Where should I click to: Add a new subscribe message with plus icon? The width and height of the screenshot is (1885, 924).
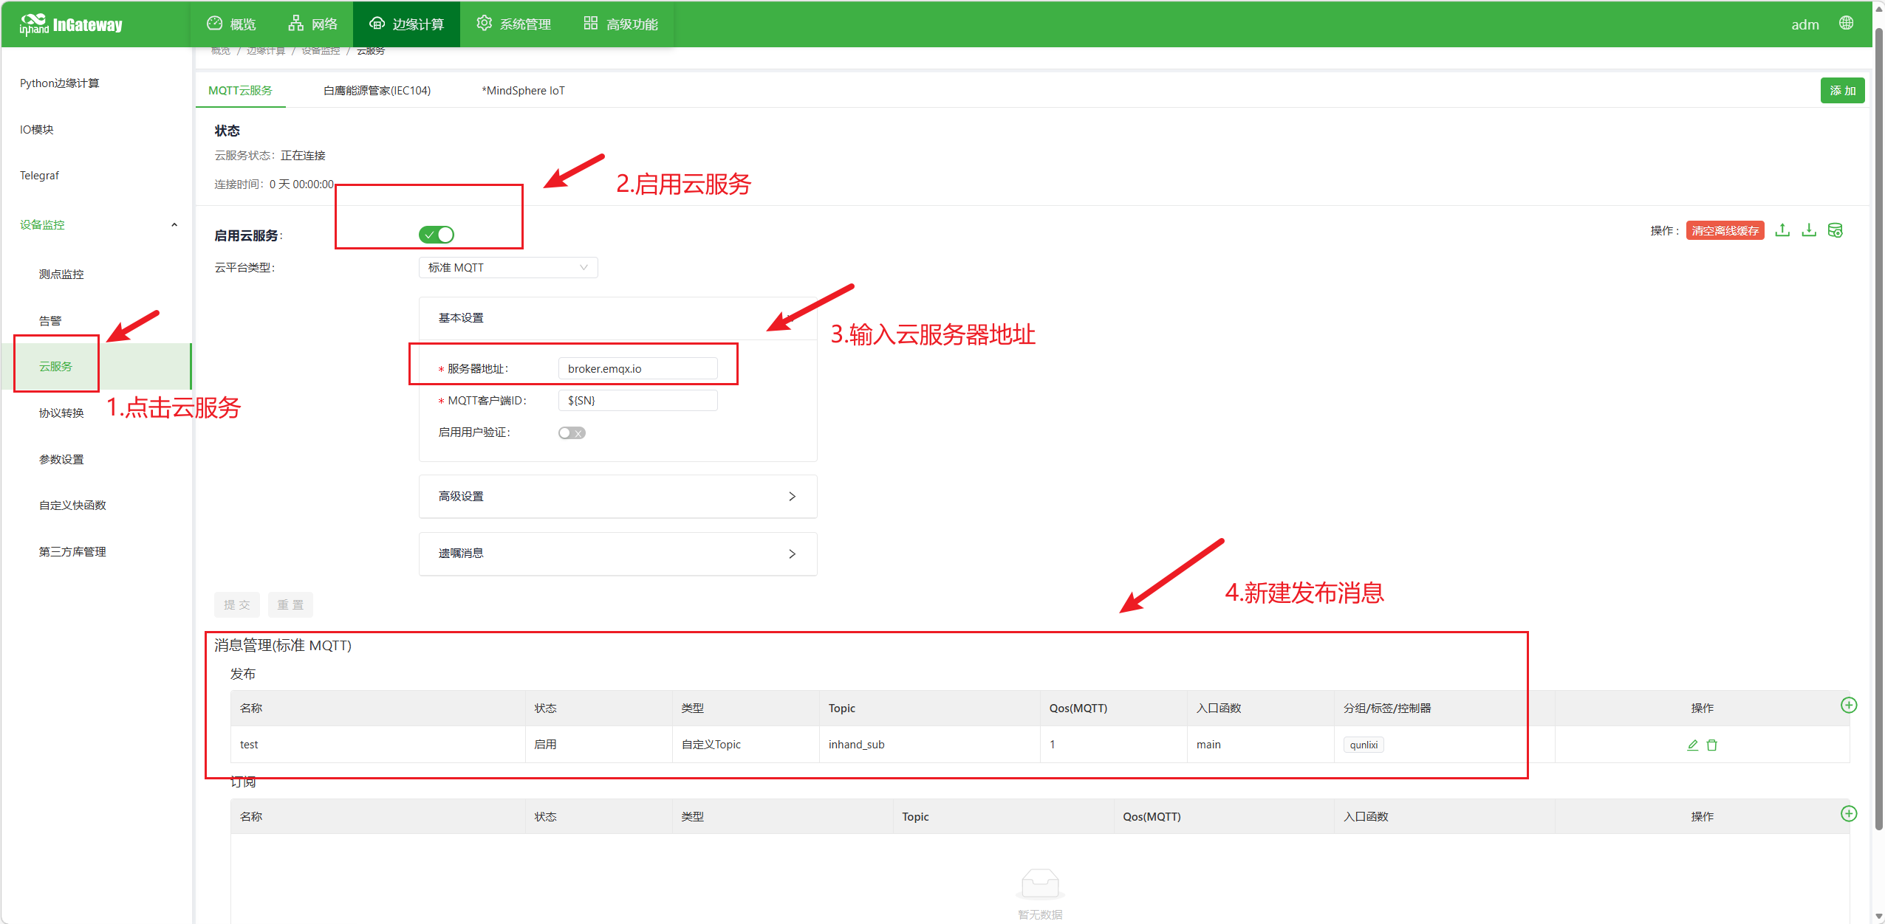[1849, 814]
